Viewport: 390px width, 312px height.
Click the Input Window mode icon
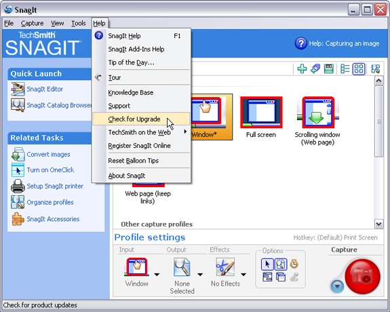click(x=136, y=267)
